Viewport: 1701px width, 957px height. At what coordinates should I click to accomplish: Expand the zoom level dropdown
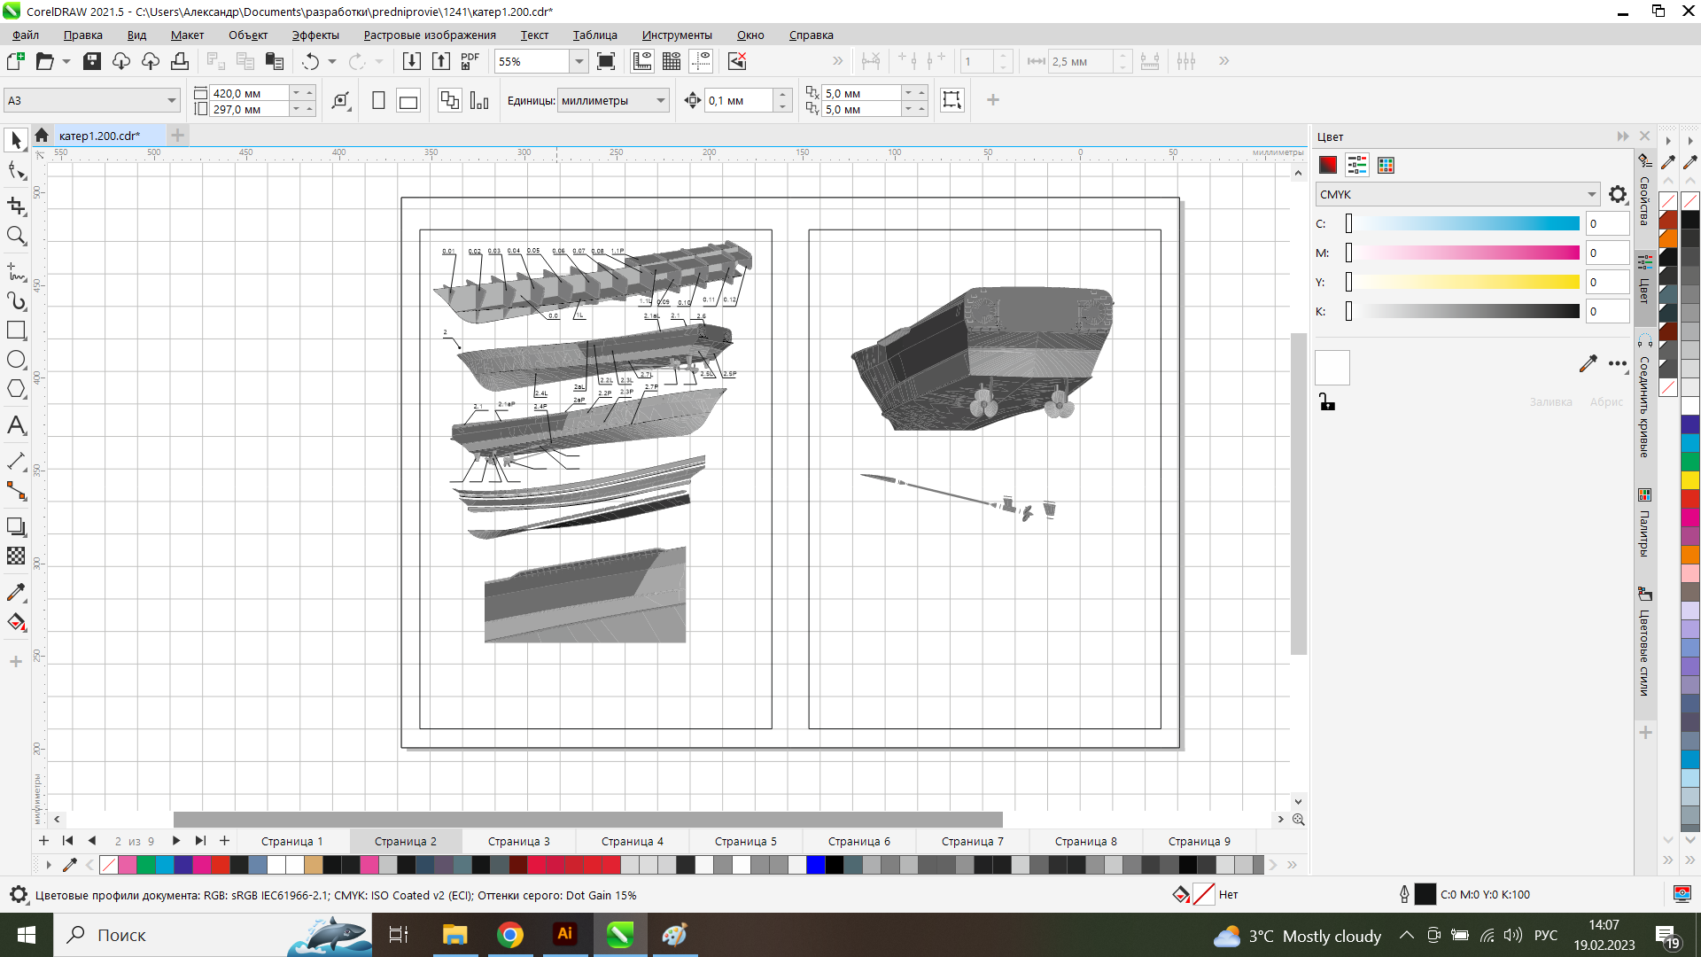(579, 61)
